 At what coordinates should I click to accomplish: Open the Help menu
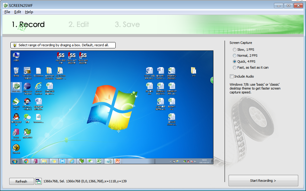[x=29, y=12]
